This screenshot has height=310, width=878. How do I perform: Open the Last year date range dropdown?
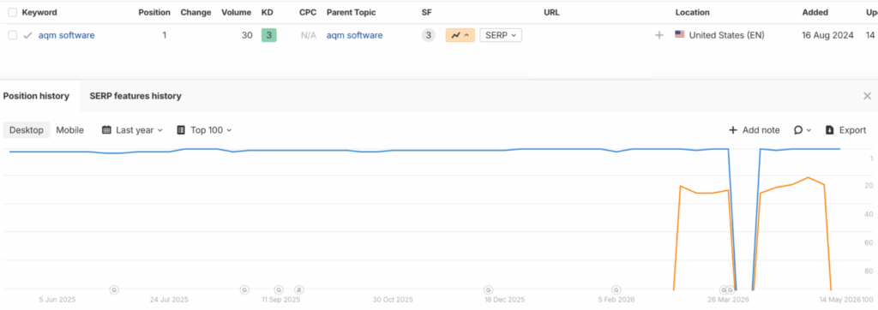(x=132, y=130)
